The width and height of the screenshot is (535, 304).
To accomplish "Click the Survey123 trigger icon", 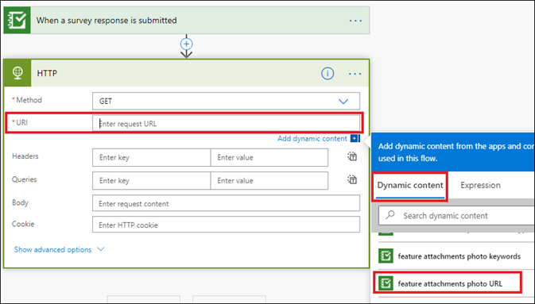I will pyautogui.click(x=17, y=20).
